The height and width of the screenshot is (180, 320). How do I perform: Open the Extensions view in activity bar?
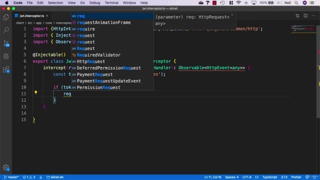click(x=6, y=69)
